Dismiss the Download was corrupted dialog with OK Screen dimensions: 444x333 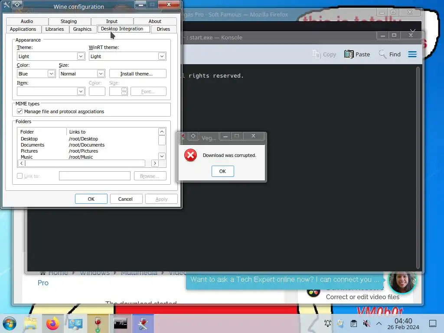[222, 171]
